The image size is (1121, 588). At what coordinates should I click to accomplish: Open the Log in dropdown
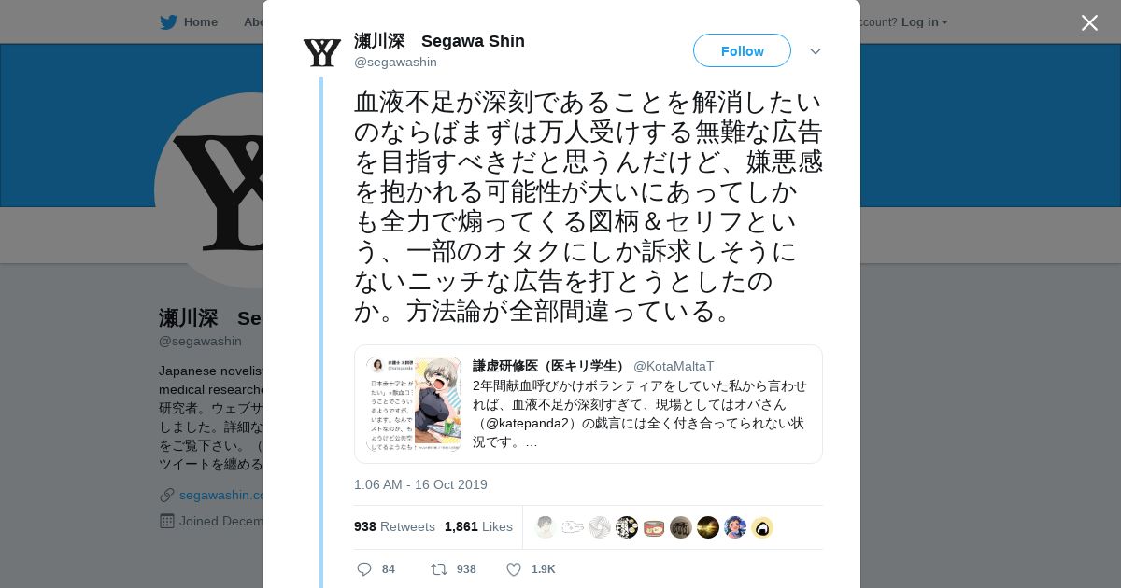coord(924,21)
